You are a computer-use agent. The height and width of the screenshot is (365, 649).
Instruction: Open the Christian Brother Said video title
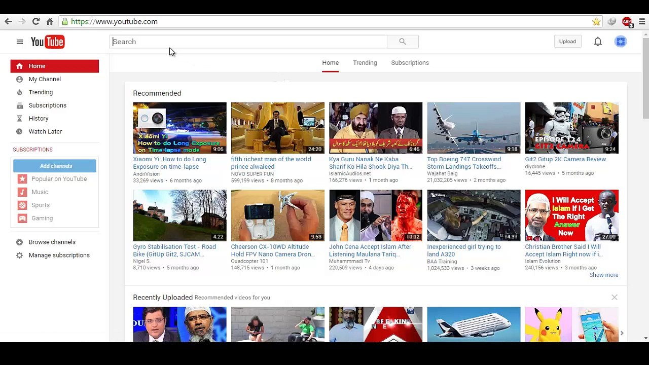point(564,250)
